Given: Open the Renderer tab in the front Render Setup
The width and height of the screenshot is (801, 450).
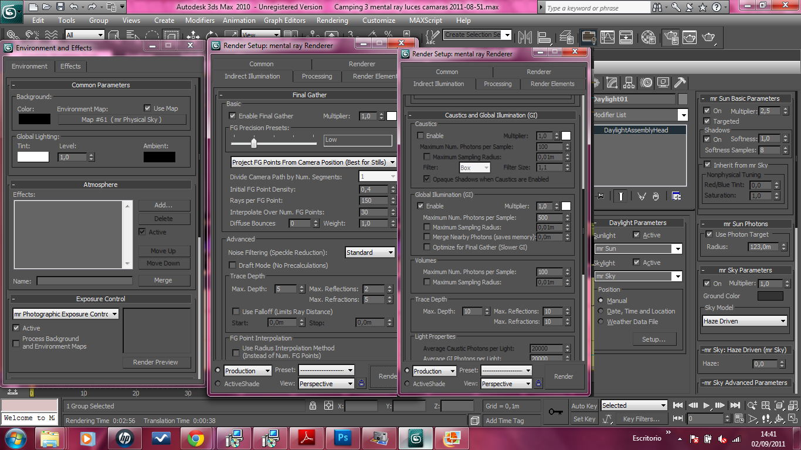Looking at the screenshot, I should click(539, 71).
